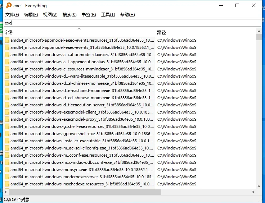Click folder icon of cationmodel-daxexec row

[x=7, y=55]
